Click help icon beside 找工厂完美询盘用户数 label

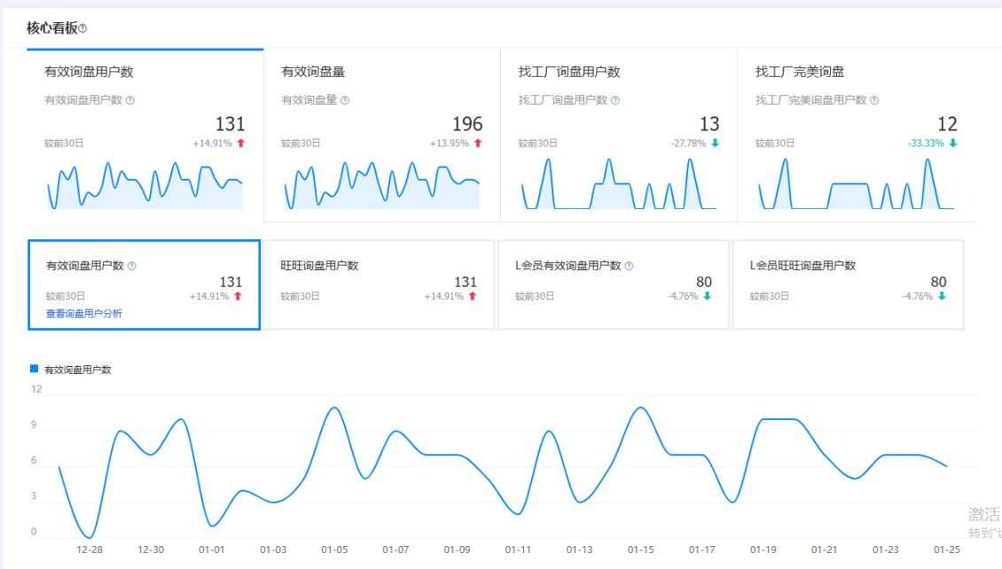[874, 100]
